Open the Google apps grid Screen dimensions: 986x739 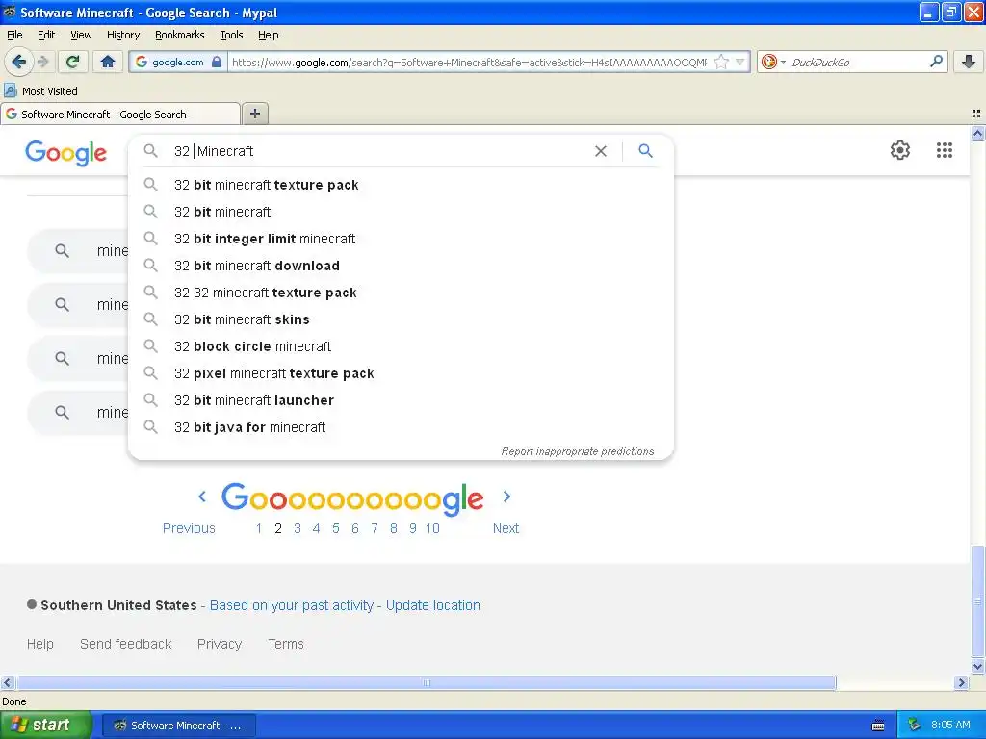coord(944,150)
